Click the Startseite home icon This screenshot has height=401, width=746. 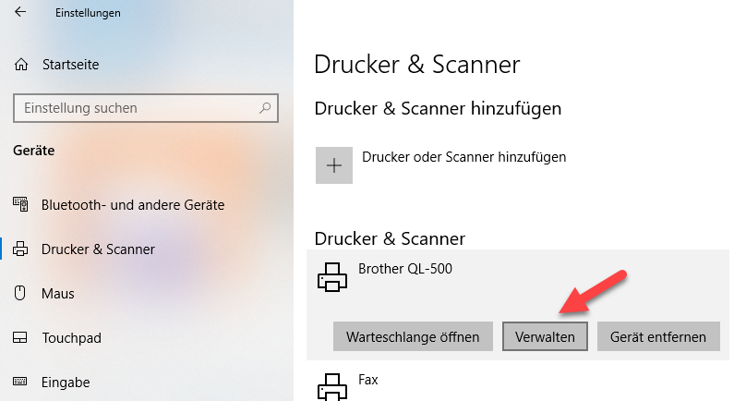[x=21, y=65]
